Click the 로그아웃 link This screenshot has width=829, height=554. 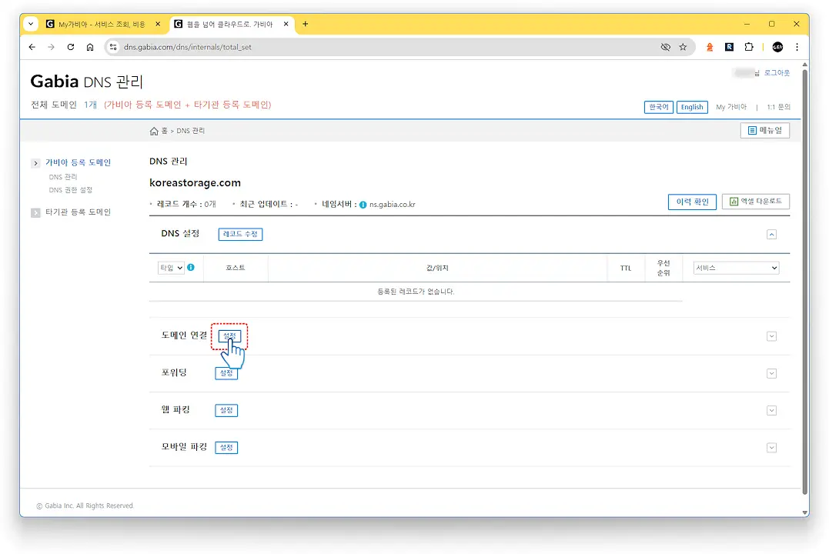(777, 73)
